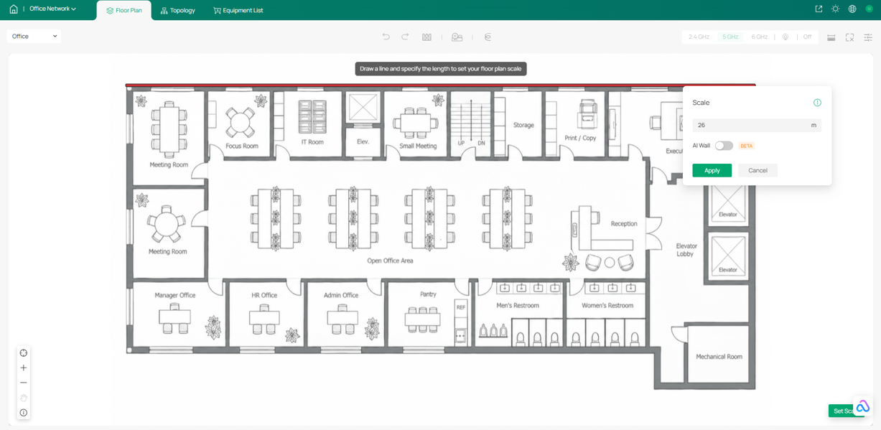Click the red scale line on floor plan
Screen dimensions: 881x430
tap(440, 85)
